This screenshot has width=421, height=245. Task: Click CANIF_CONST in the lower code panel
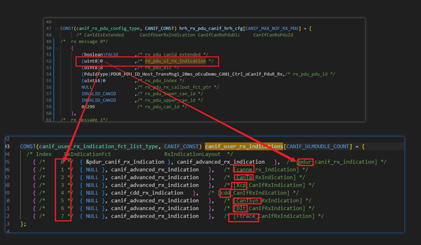point(182,147)
